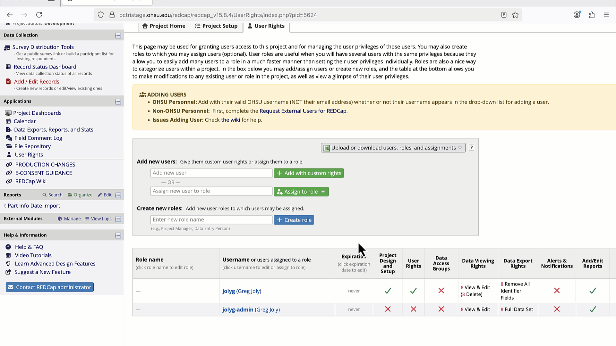Click the Add new user field
This screenshot has height=346, width=616.
click(211, 173)
